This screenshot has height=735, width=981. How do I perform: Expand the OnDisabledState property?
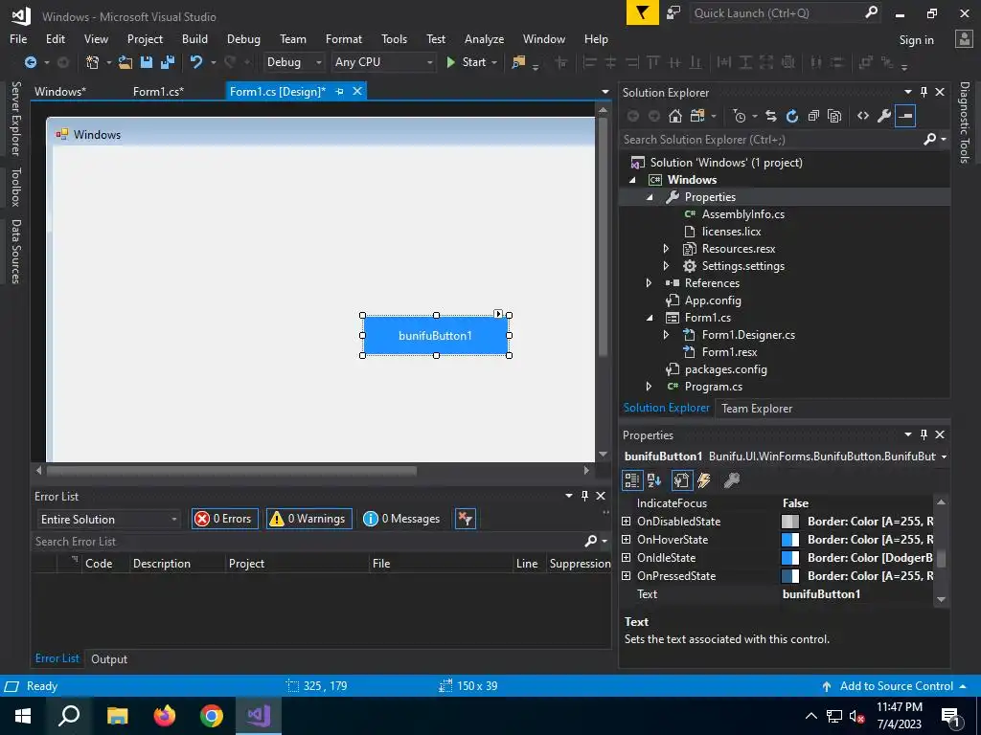coord(626,521)
